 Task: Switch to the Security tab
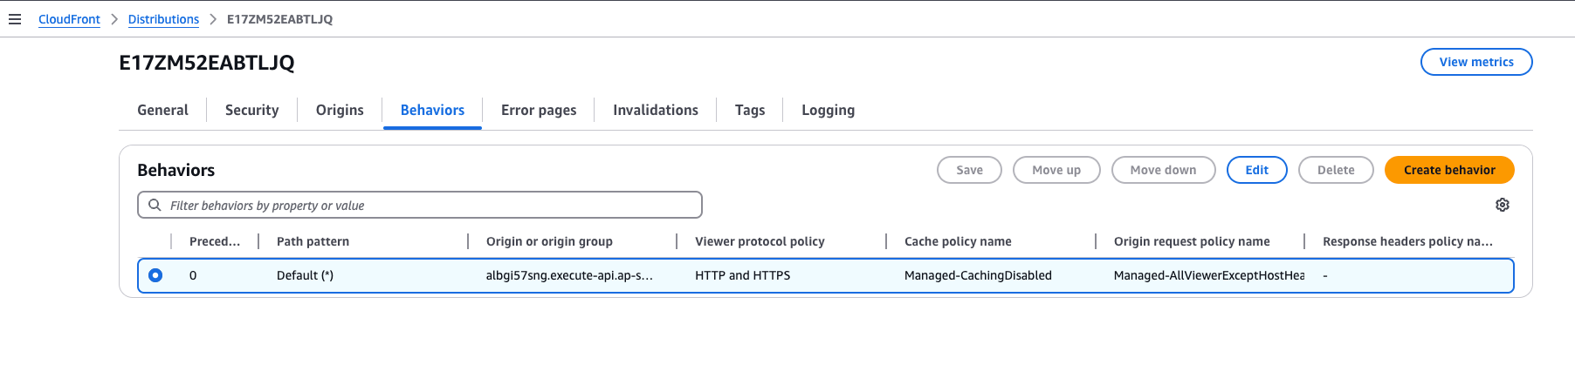251,110
